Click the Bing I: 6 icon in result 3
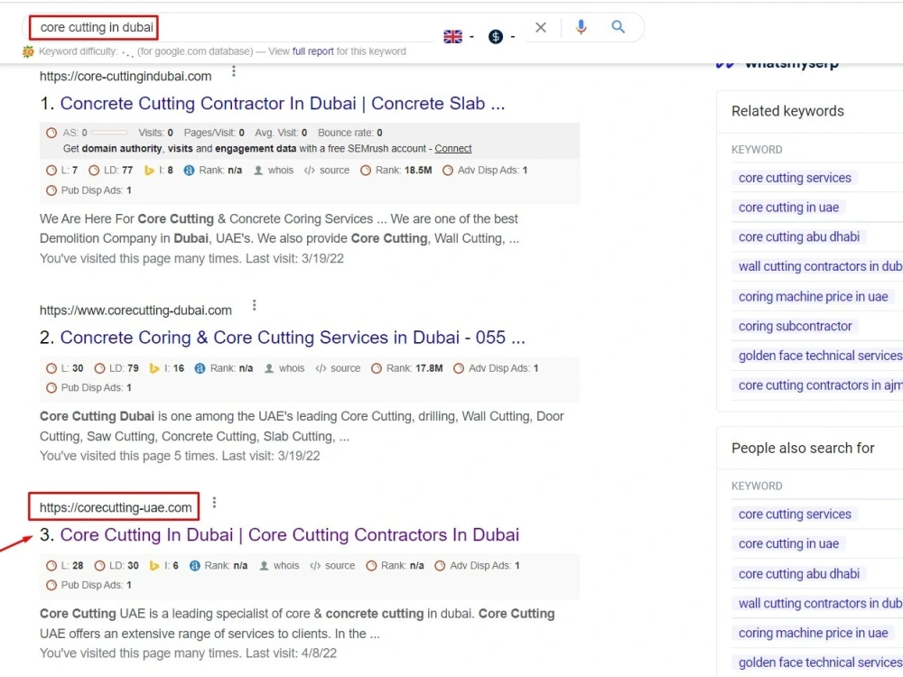The image size is (903, 677). tap(154, 566)
